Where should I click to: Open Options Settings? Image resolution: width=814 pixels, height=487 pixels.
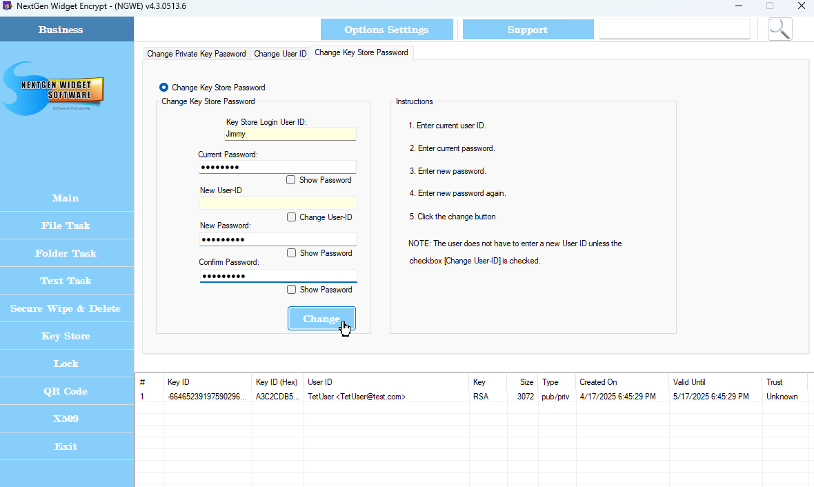tap(387, 30)
